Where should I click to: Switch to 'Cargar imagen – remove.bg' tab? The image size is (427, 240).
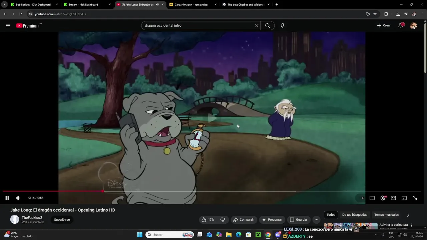[x=193, y=5]
